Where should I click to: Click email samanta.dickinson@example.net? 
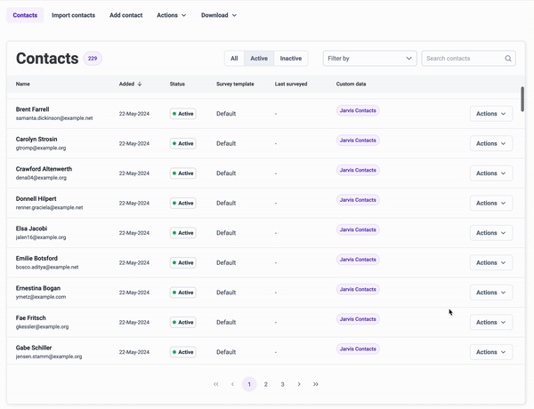tap(54, 118)
